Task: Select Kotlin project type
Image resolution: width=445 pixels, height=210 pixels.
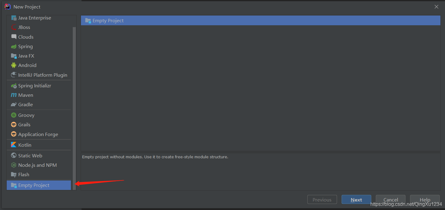Action: (39, 145)
